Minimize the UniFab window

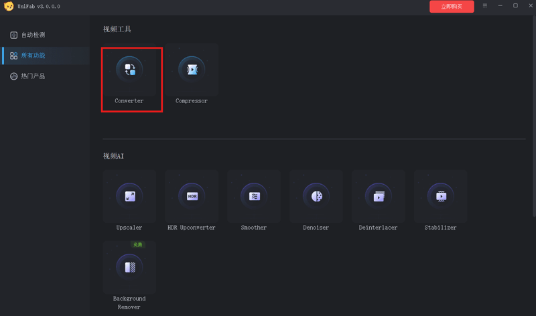tap(500, 6)
